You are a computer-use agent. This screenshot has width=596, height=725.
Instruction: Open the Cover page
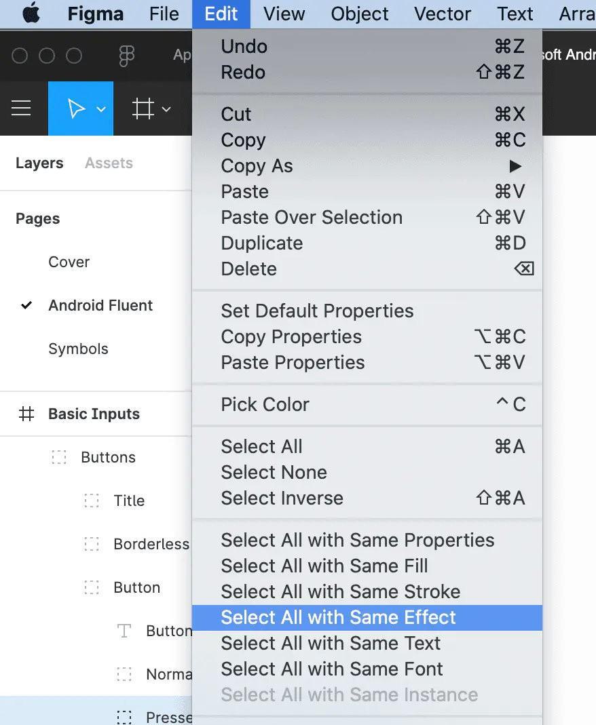click(69, 262)
